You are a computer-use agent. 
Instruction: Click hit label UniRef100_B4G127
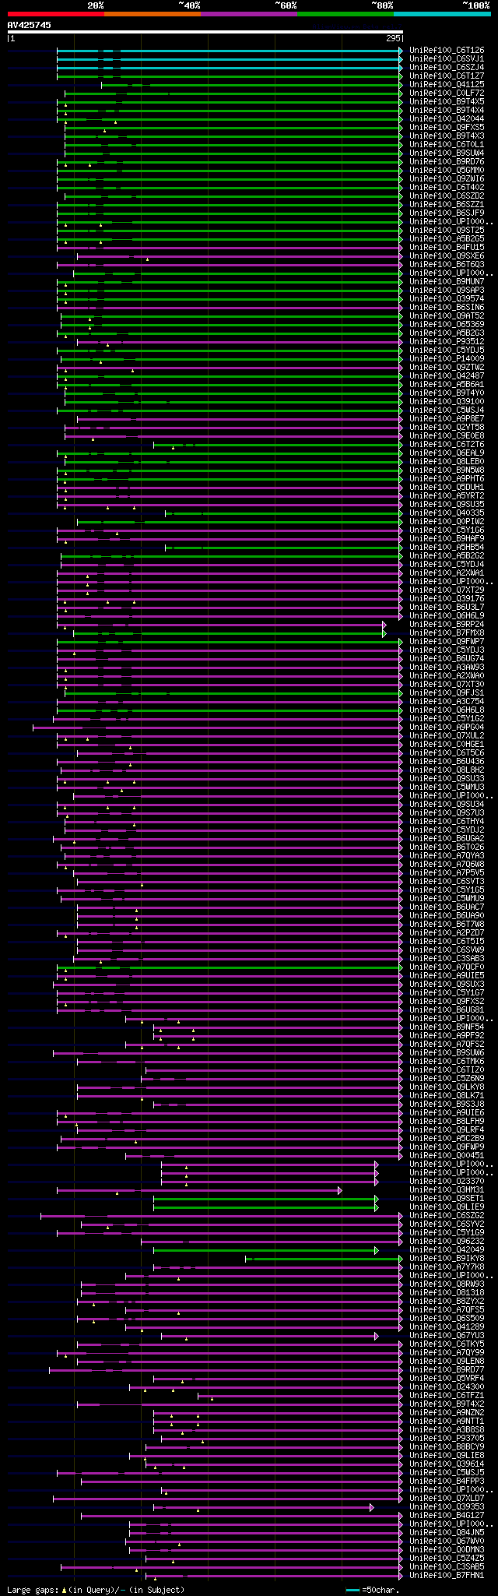(447, 1516)
